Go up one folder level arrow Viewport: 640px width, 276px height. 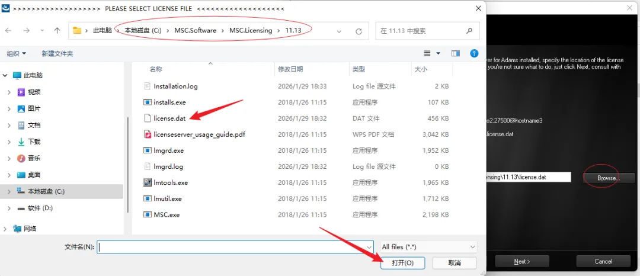57,31
